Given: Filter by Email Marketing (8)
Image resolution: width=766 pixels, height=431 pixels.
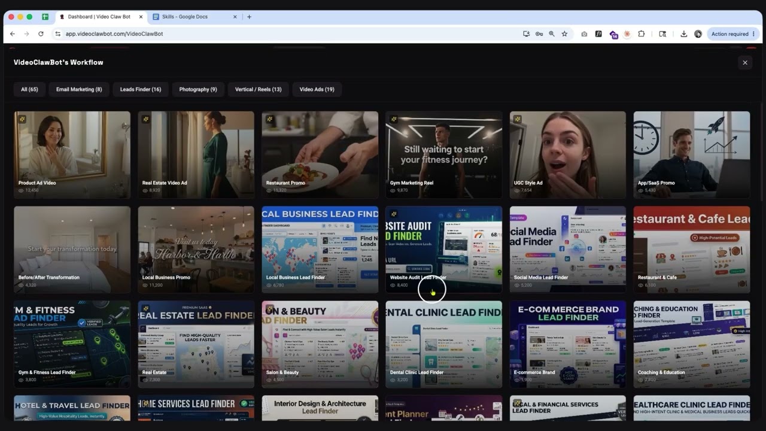Looking at the screenshot, I should [79, 89].
